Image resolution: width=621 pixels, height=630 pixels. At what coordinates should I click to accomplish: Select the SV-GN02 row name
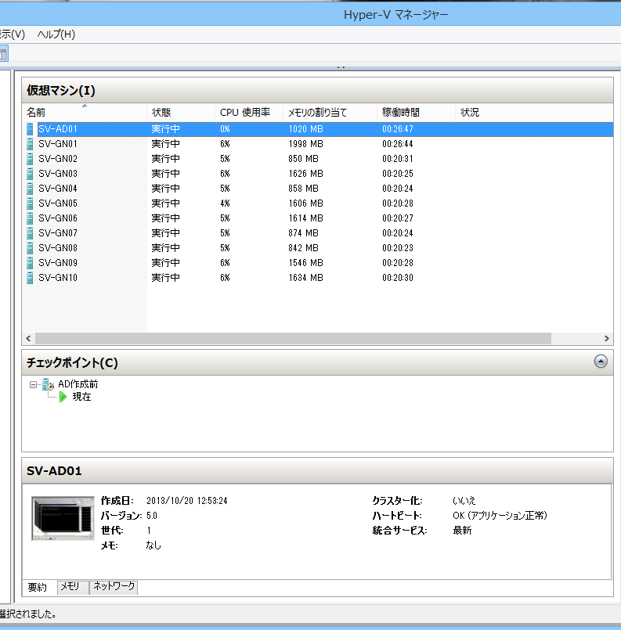pyautogui.click(x=58, y=159)
